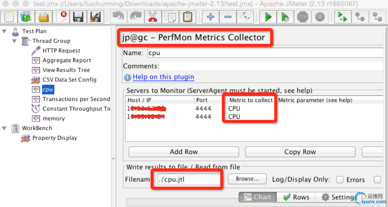Click the info icon beside Help link

click(128, 78)
